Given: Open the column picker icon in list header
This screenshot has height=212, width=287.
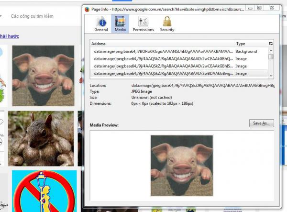Looking at the screenshot, I should coord(271,44).
